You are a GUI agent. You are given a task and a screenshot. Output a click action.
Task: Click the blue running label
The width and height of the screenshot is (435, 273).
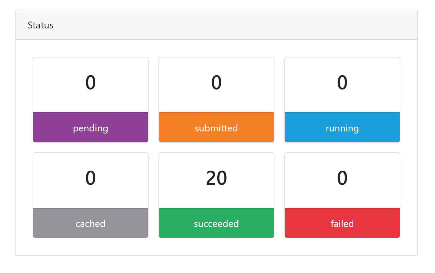click(342, 128)
